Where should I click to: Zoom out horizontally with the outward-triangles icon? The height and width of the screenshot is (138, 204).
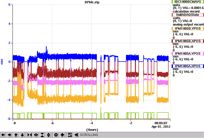pyautogui.click(x=36, y=135)
